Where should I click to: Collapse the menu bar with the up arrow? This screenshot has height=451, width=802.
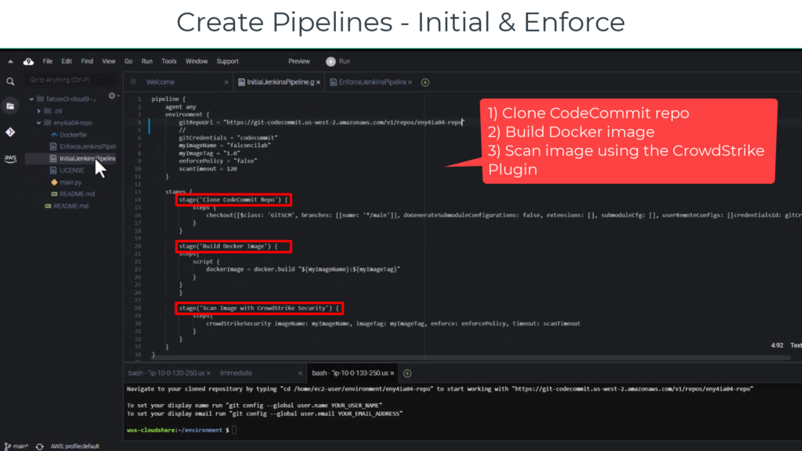click(x=10, y=62)
